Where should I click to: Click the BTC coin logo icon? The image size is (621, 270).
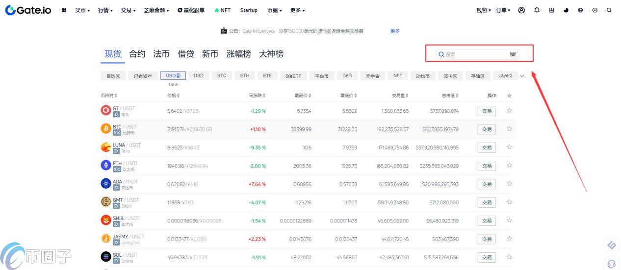click(x=105, y=129)
